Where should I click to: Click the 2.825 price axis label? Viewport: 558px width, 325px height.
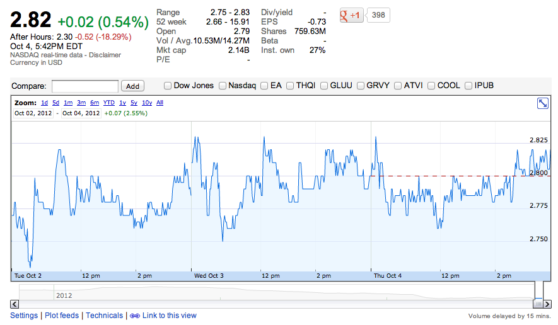tap(538, 140)
